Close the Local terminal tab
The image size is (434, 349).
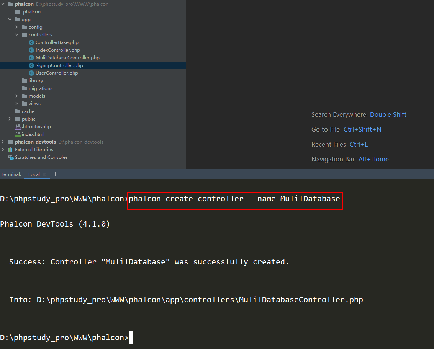[44, 174]
